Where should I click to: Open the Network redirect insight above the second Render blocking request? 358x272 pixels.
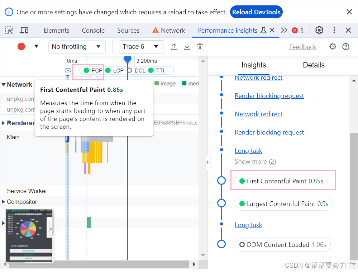[258, 114]
